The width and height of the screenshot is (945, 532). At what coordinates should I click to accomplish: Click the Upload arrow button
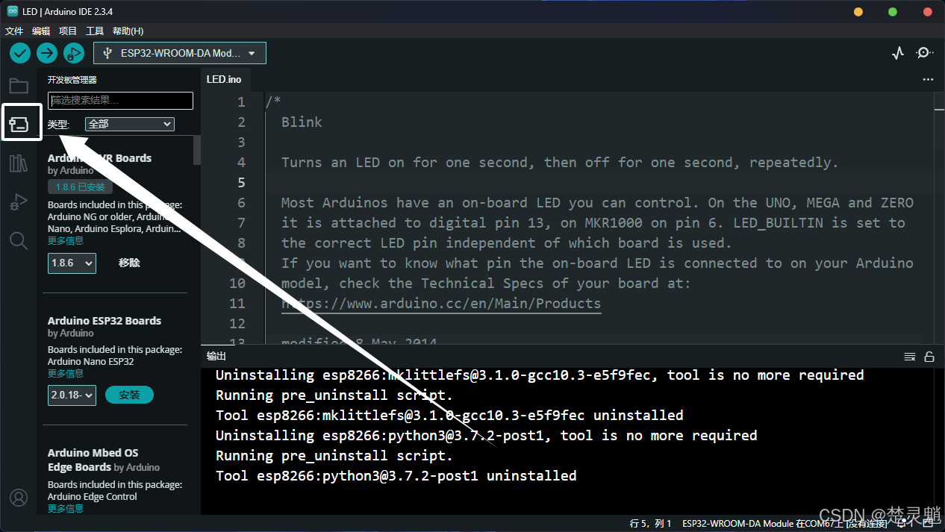pos(47,53)
